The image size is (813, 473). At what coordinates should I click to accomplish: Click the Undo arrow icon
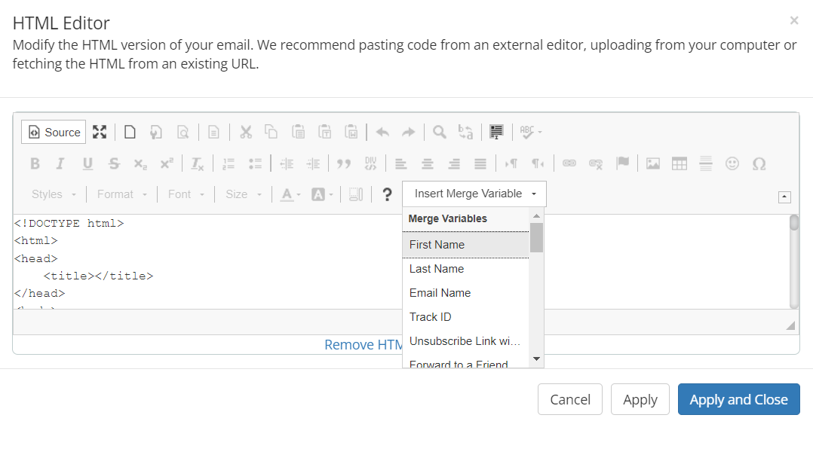(x=382, y=132)
